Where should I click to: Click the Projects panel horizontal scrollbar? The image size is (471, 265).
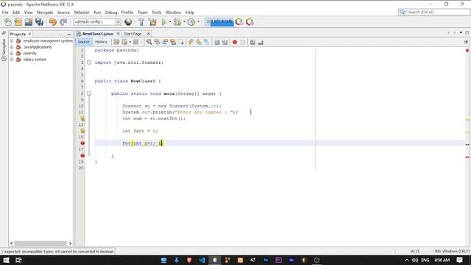(40, 244)
